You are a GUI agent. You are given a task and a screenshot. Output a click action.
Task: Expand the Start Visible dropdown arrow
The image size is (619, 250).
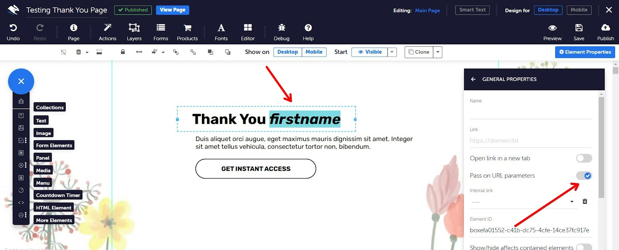pyautogui.click(x=392, y=52)
